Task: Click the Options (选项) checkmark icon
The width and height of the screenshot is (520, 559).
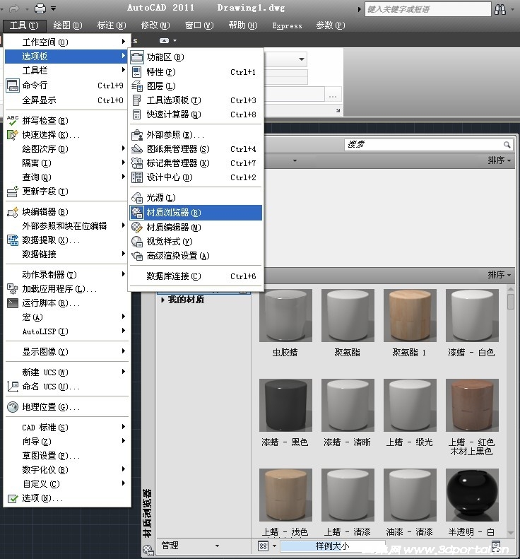Action: tap(13, 498)
